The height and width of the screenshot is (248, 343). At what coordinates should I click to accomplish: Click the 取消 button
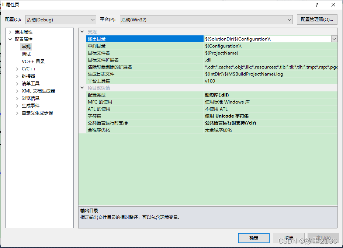[288, 238]
